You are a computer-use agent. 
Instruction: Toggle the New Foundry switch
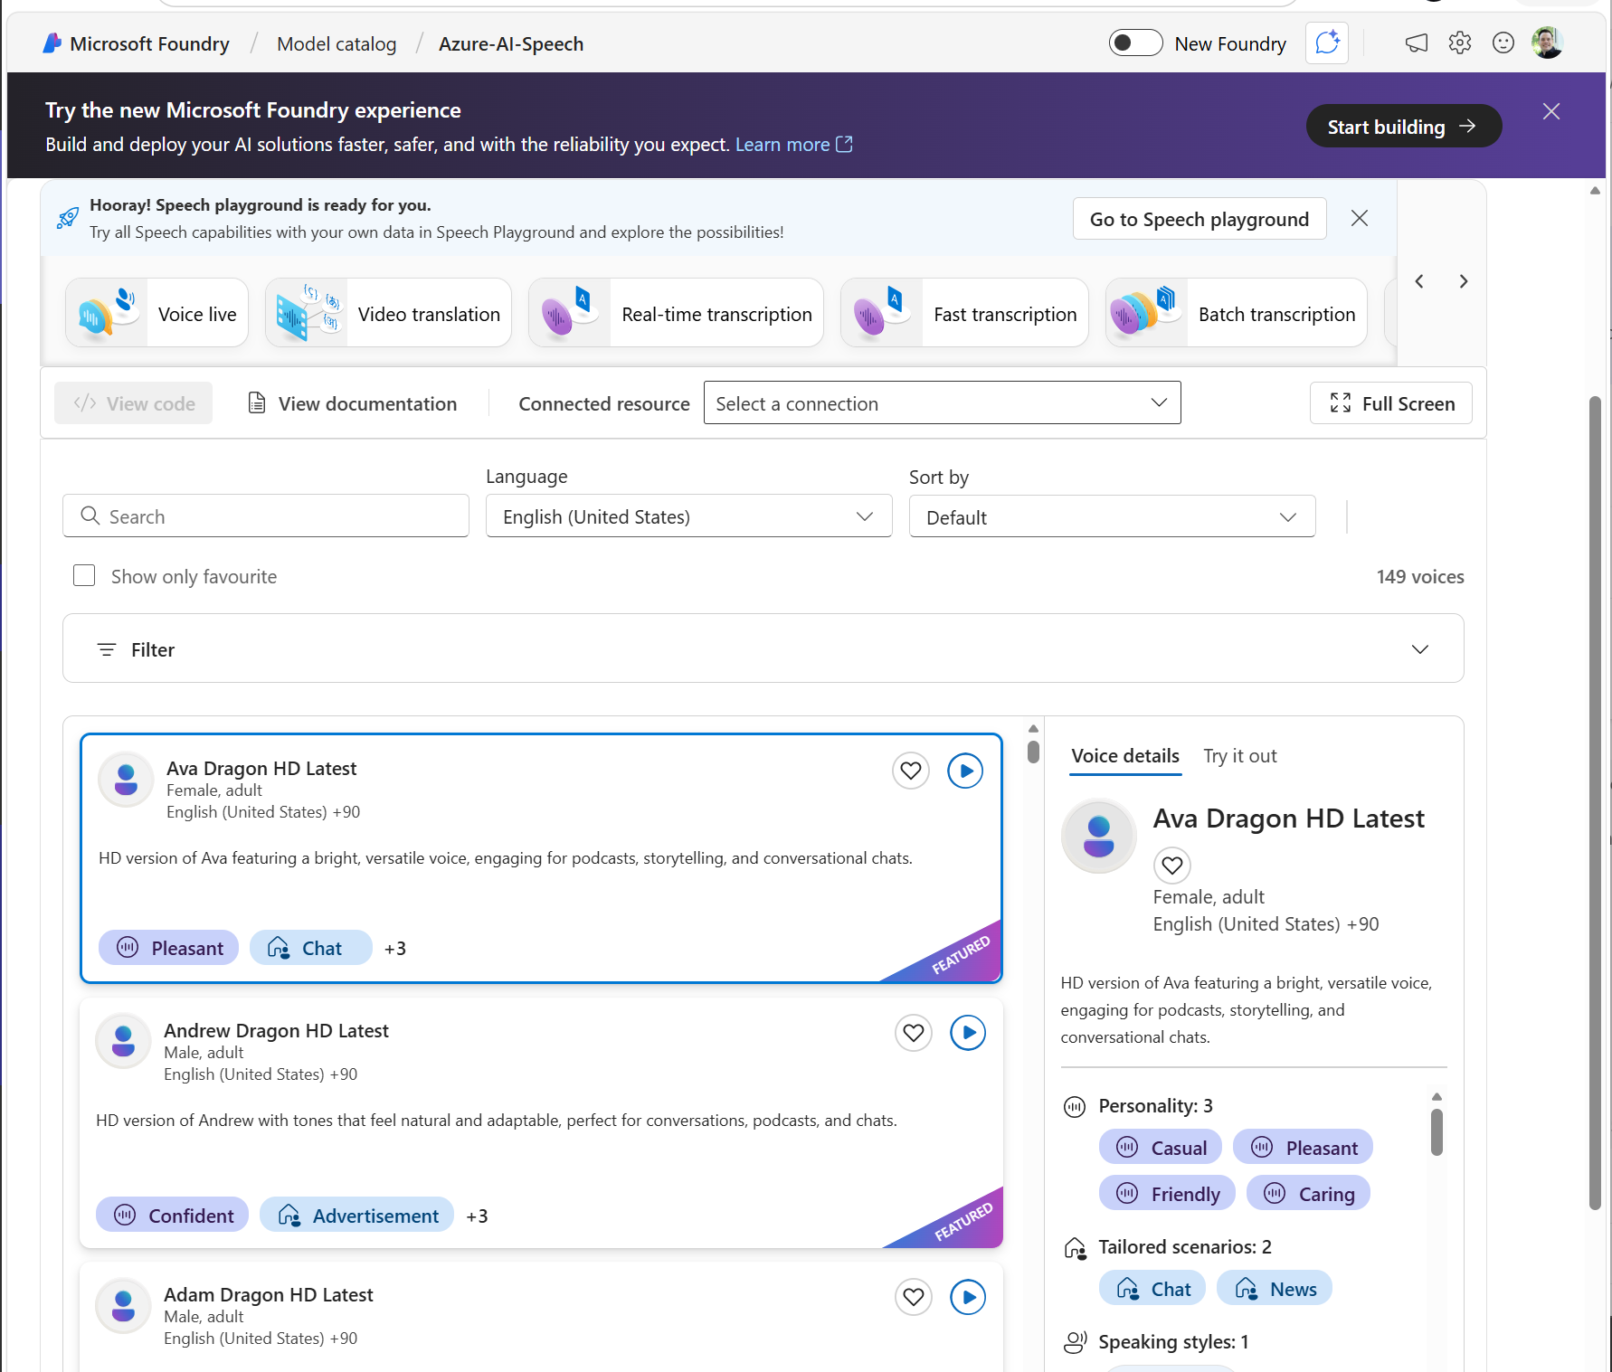pyautogui.click(x=1135, y=43)
